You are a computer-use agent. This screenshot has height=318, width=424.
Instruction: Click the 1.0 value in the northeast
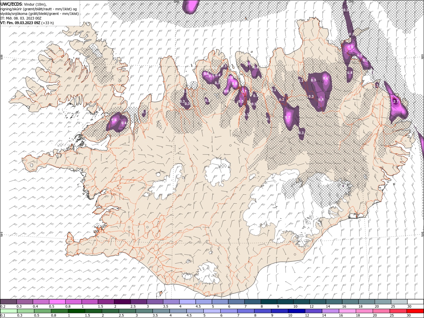click(350, 47)
